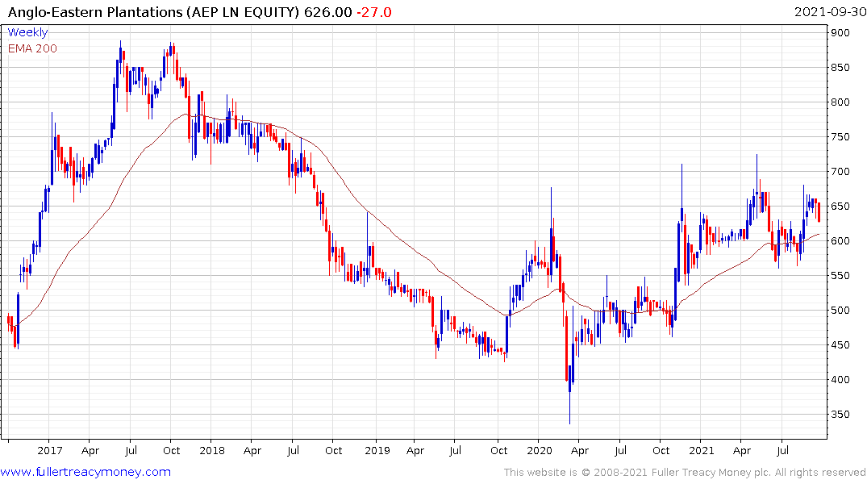This screenshot has width=867, height=484.
Task: Click the 650 price axis label
Action: point(840,207)
